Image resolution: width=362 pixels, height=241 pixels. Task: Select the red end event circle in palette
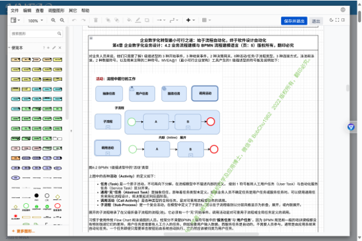coord(57,206)
